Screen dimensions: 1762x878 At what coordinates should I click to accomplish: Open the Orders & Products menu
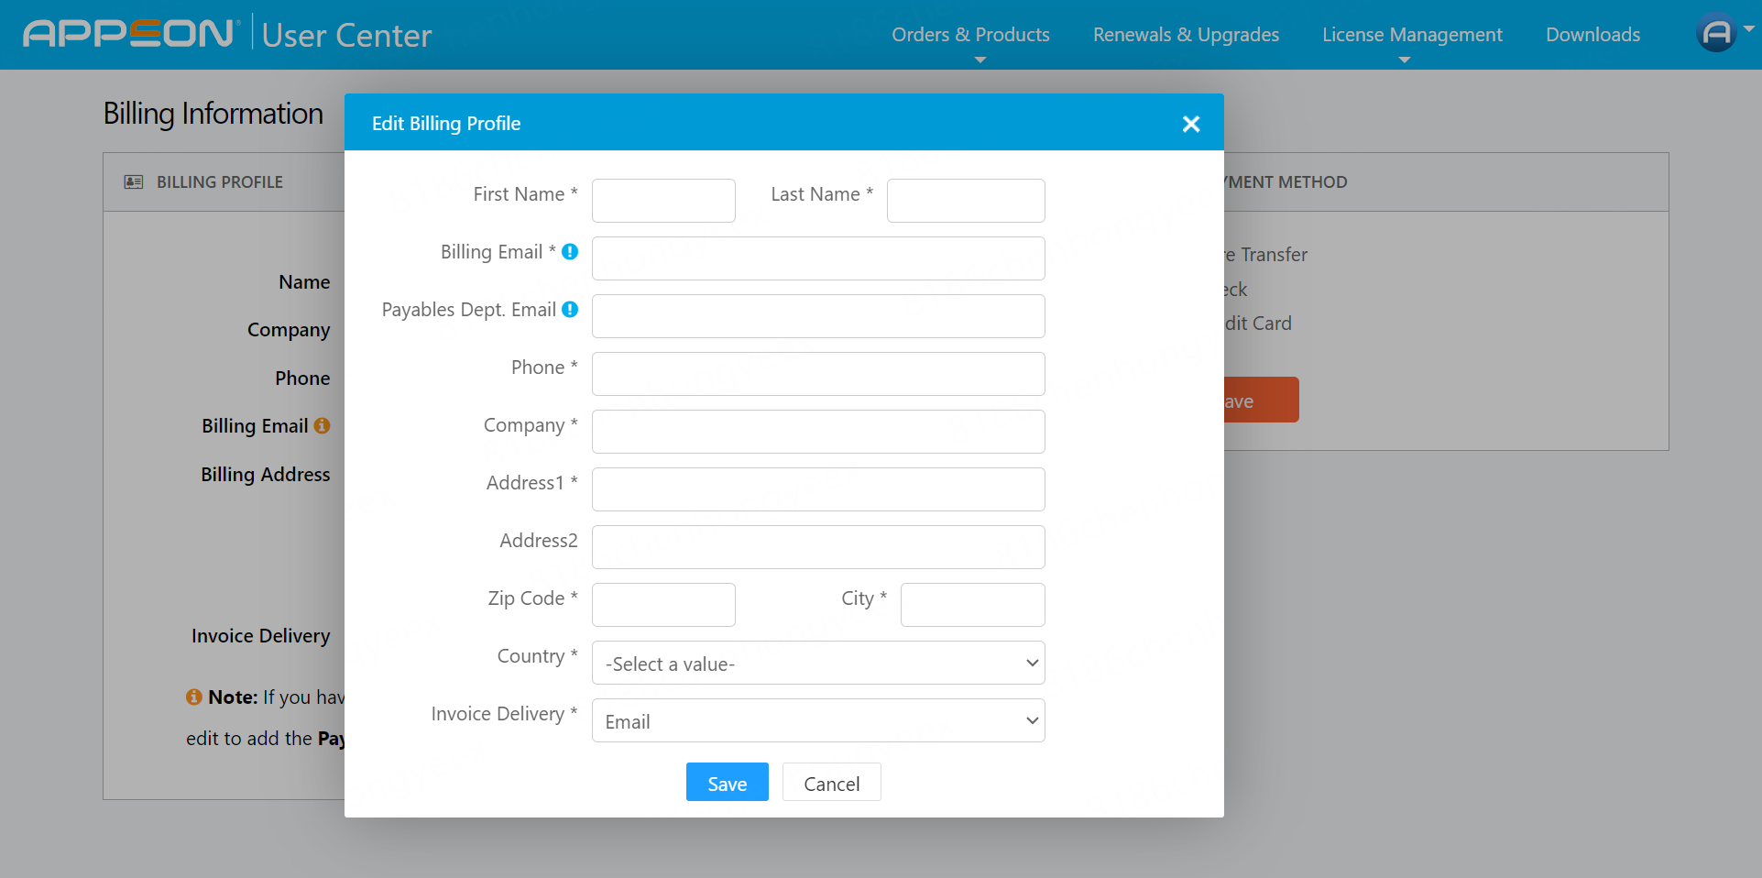pyautogui.click(x=970, y=35)
